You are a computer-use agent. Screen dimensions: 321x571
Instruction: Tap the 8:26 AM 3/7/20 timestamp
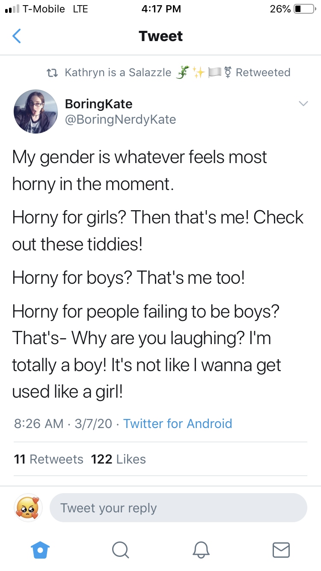[63, 424]
